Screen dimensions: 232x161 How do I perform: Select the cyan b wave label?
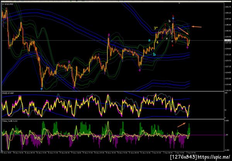(154, 54)
